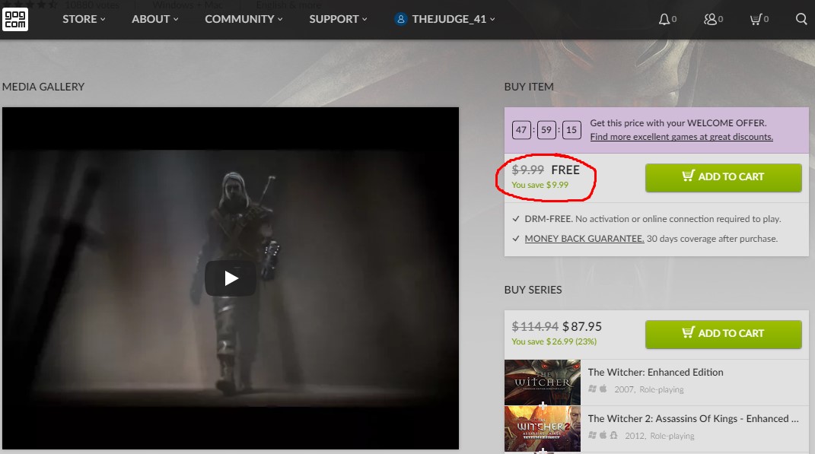Open the shopping cart icon in header
The image size is (815, 454).
click(755, 19)
